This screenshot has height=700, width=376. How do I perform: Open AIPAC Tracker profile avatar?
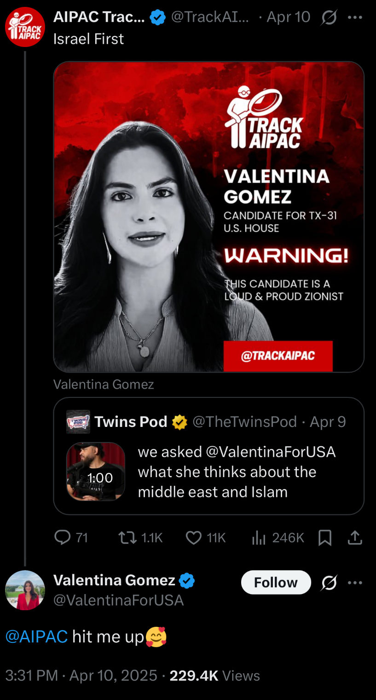pos(25,27)
